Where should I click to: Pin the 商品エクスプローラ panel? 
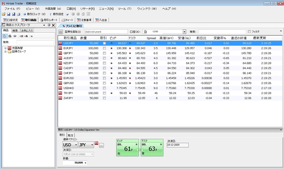[49, 25]
